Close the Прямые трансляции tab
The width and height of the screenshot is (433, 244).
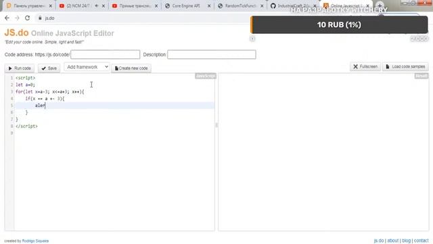(156, 6)
